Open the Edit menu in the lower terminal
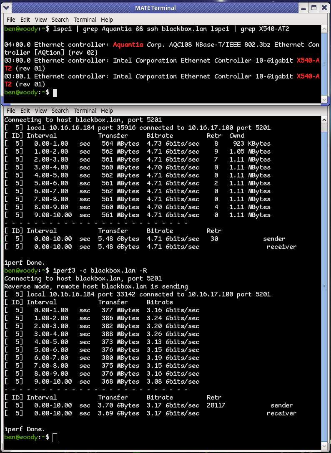 click(x=25, y=111)
